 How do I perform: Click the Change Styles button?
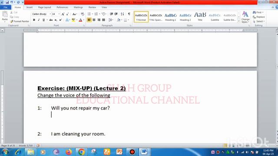[x=245, y=17]
